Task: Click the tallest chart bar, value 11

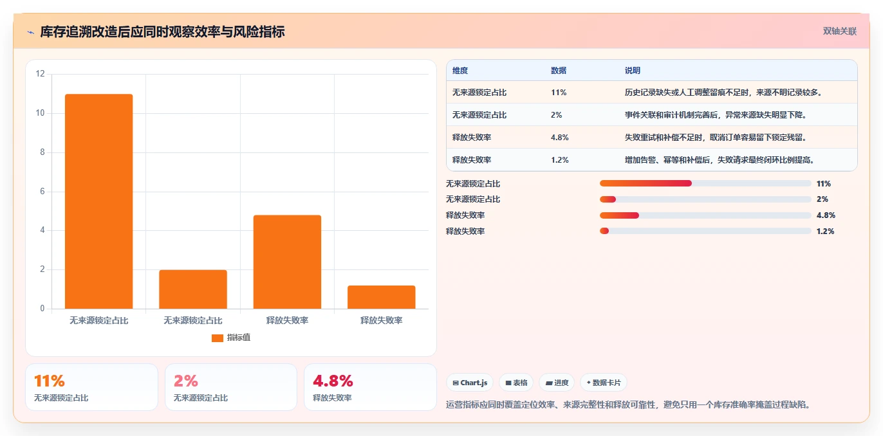Action: tap(98, 201)
